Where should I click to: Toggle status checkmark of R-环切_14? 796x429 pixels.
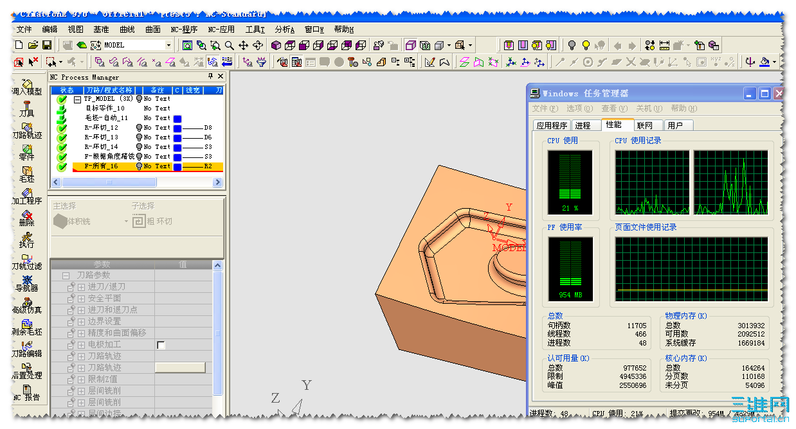point(62,147)
